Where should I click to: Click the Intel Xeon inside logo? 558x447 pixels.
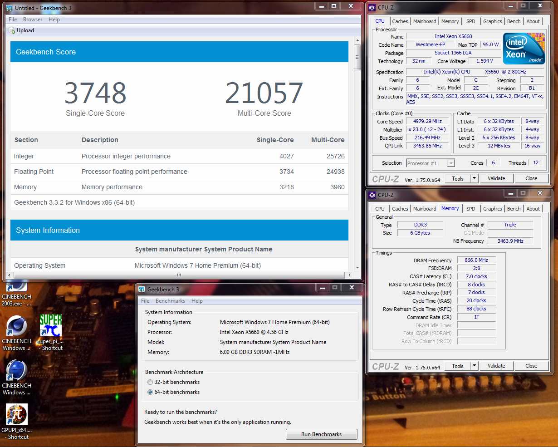click(x=524, y=48)
